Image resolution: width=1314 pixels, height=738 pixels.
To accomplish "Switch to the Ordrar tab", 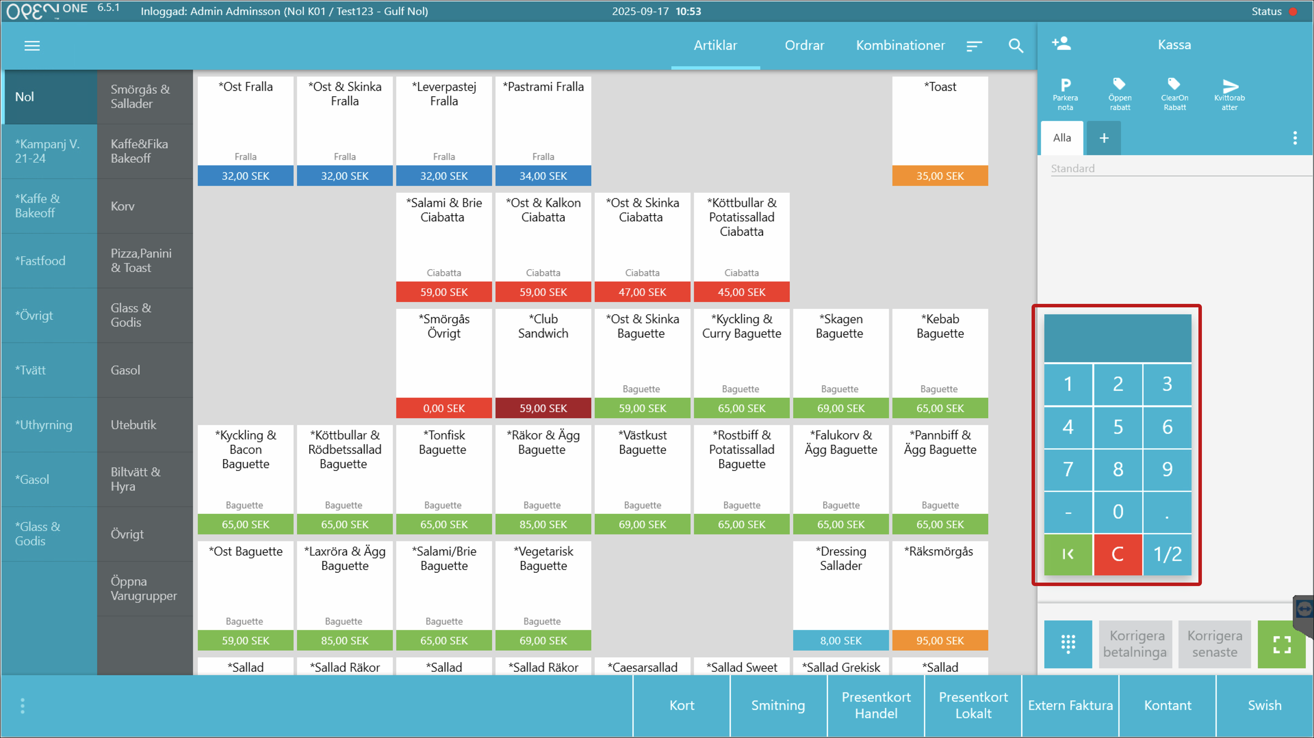I will pos(804,45).
